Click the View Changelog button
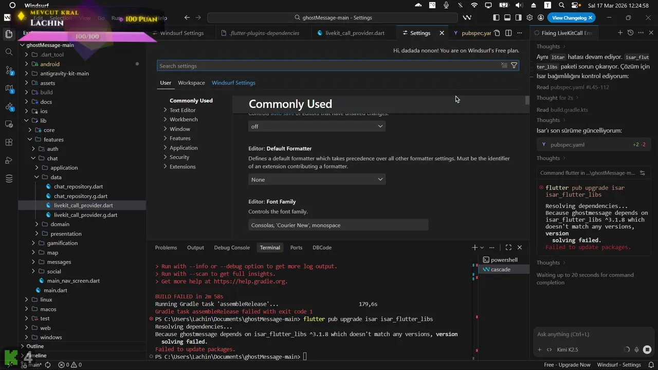Screen dimensions: 658x370 pos(572,17)
